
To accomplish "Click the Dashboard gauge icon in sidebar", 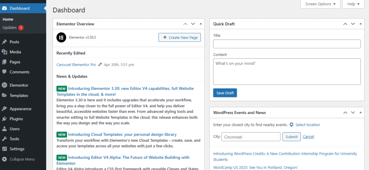I will (4, 8).
